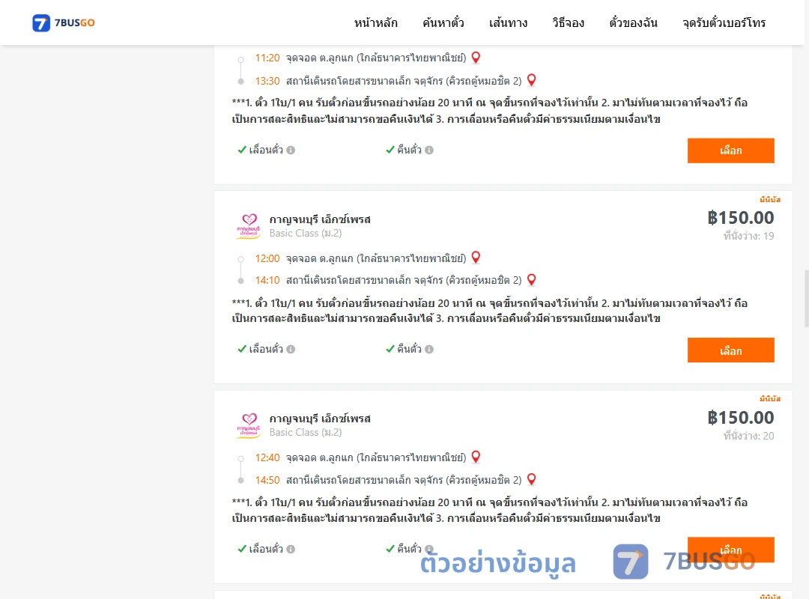Image resolution: width=809 pixels, height=599 pixels.
Task: Click Basic Class (ม.2) on 12:00 trip
Action: (306, 233)
